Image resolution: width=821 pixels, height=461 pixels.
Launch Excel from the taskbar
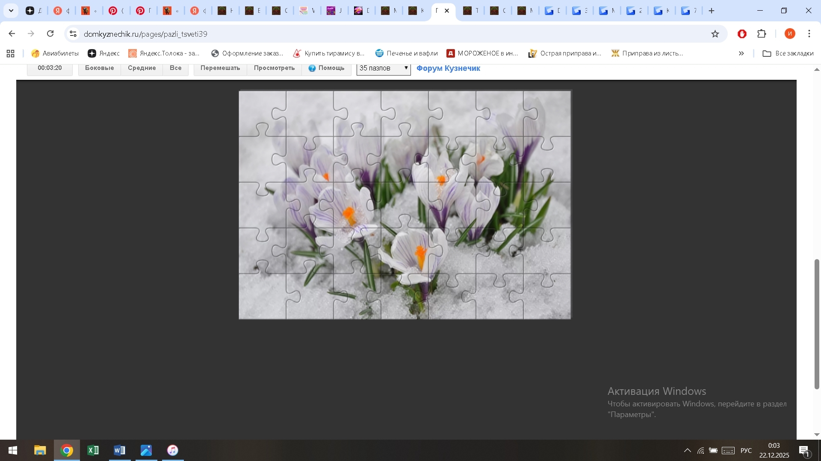pos(93,450)
